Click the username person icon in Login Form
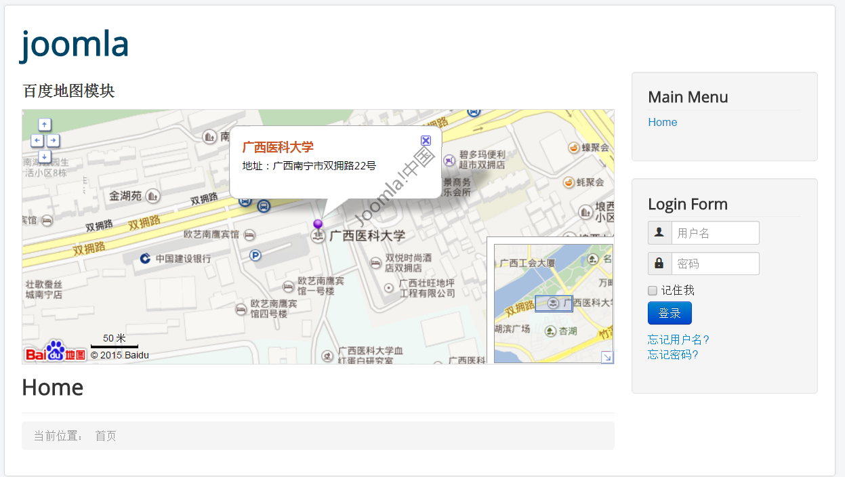Screen dimensions: 845x477 659,232
